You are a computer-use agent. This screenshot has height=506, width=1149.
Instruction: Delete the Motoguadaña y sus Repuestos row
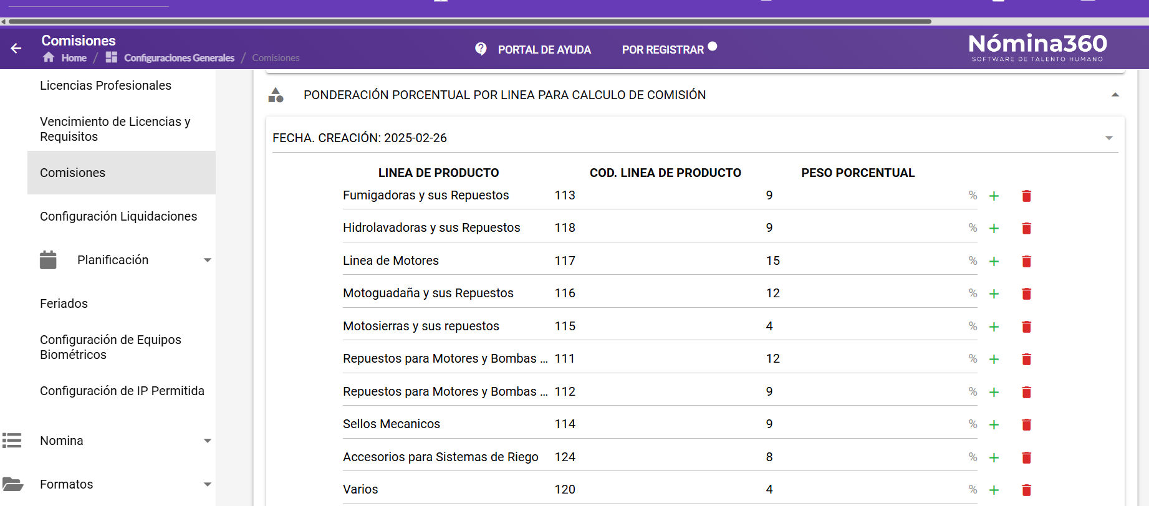1026,294
